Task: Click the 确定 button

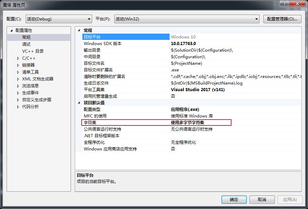Action: 234,200
